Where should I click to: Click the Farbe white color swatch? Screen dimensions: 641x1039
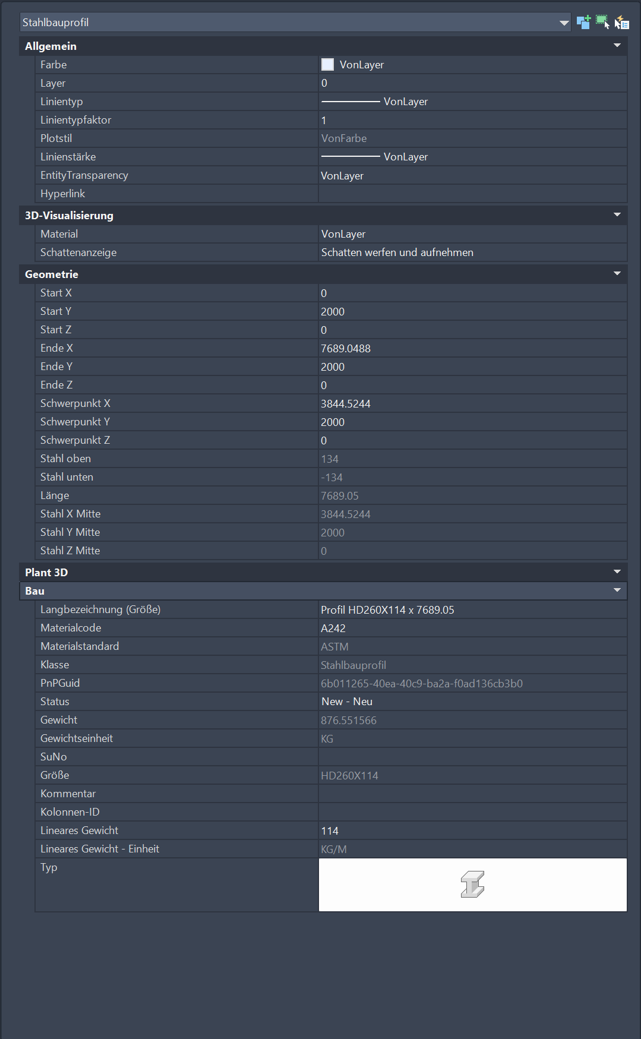[327, 65]
